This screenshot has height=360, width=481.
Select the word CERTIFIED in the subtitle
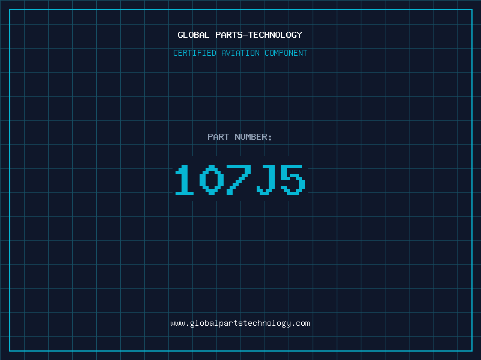click(195, 53)
